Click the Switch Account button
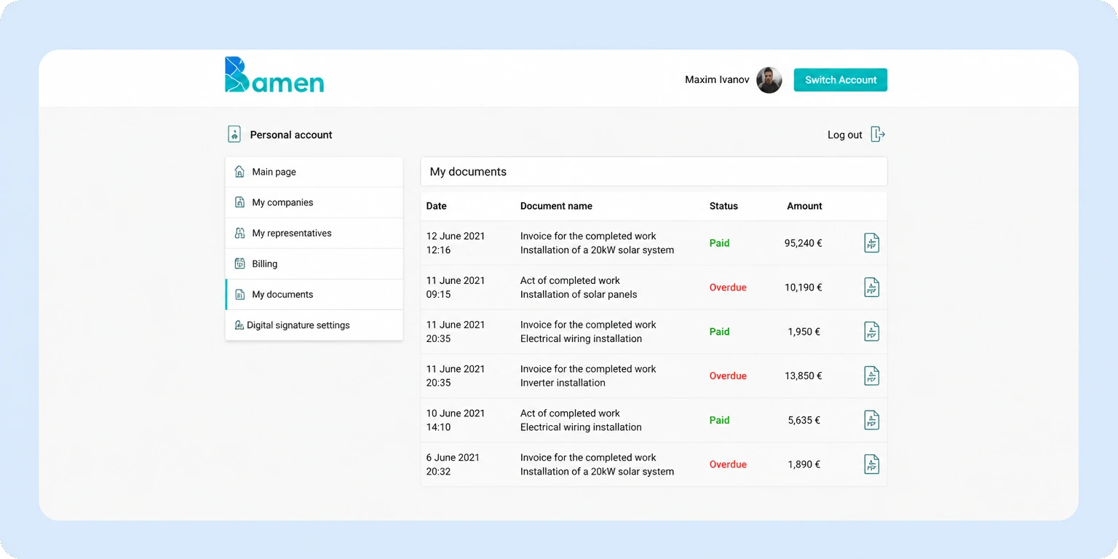Screen dimensions: 1118x559 841,80
